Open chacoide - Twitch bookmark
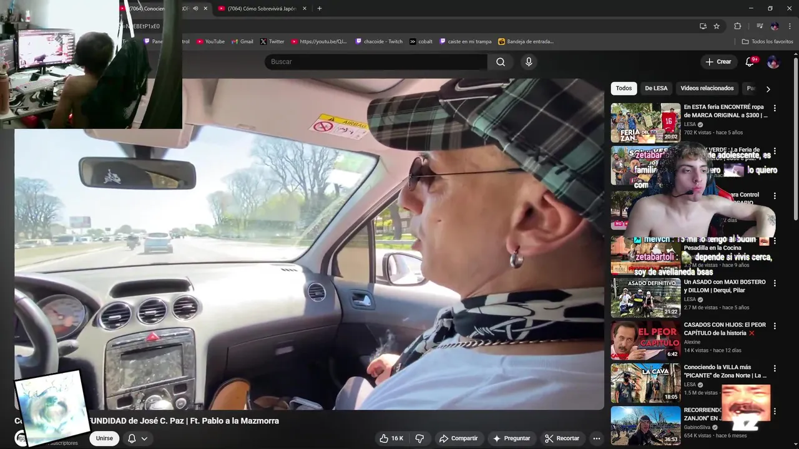The height and width of the screenshot is (449, 799). (379, 42)
